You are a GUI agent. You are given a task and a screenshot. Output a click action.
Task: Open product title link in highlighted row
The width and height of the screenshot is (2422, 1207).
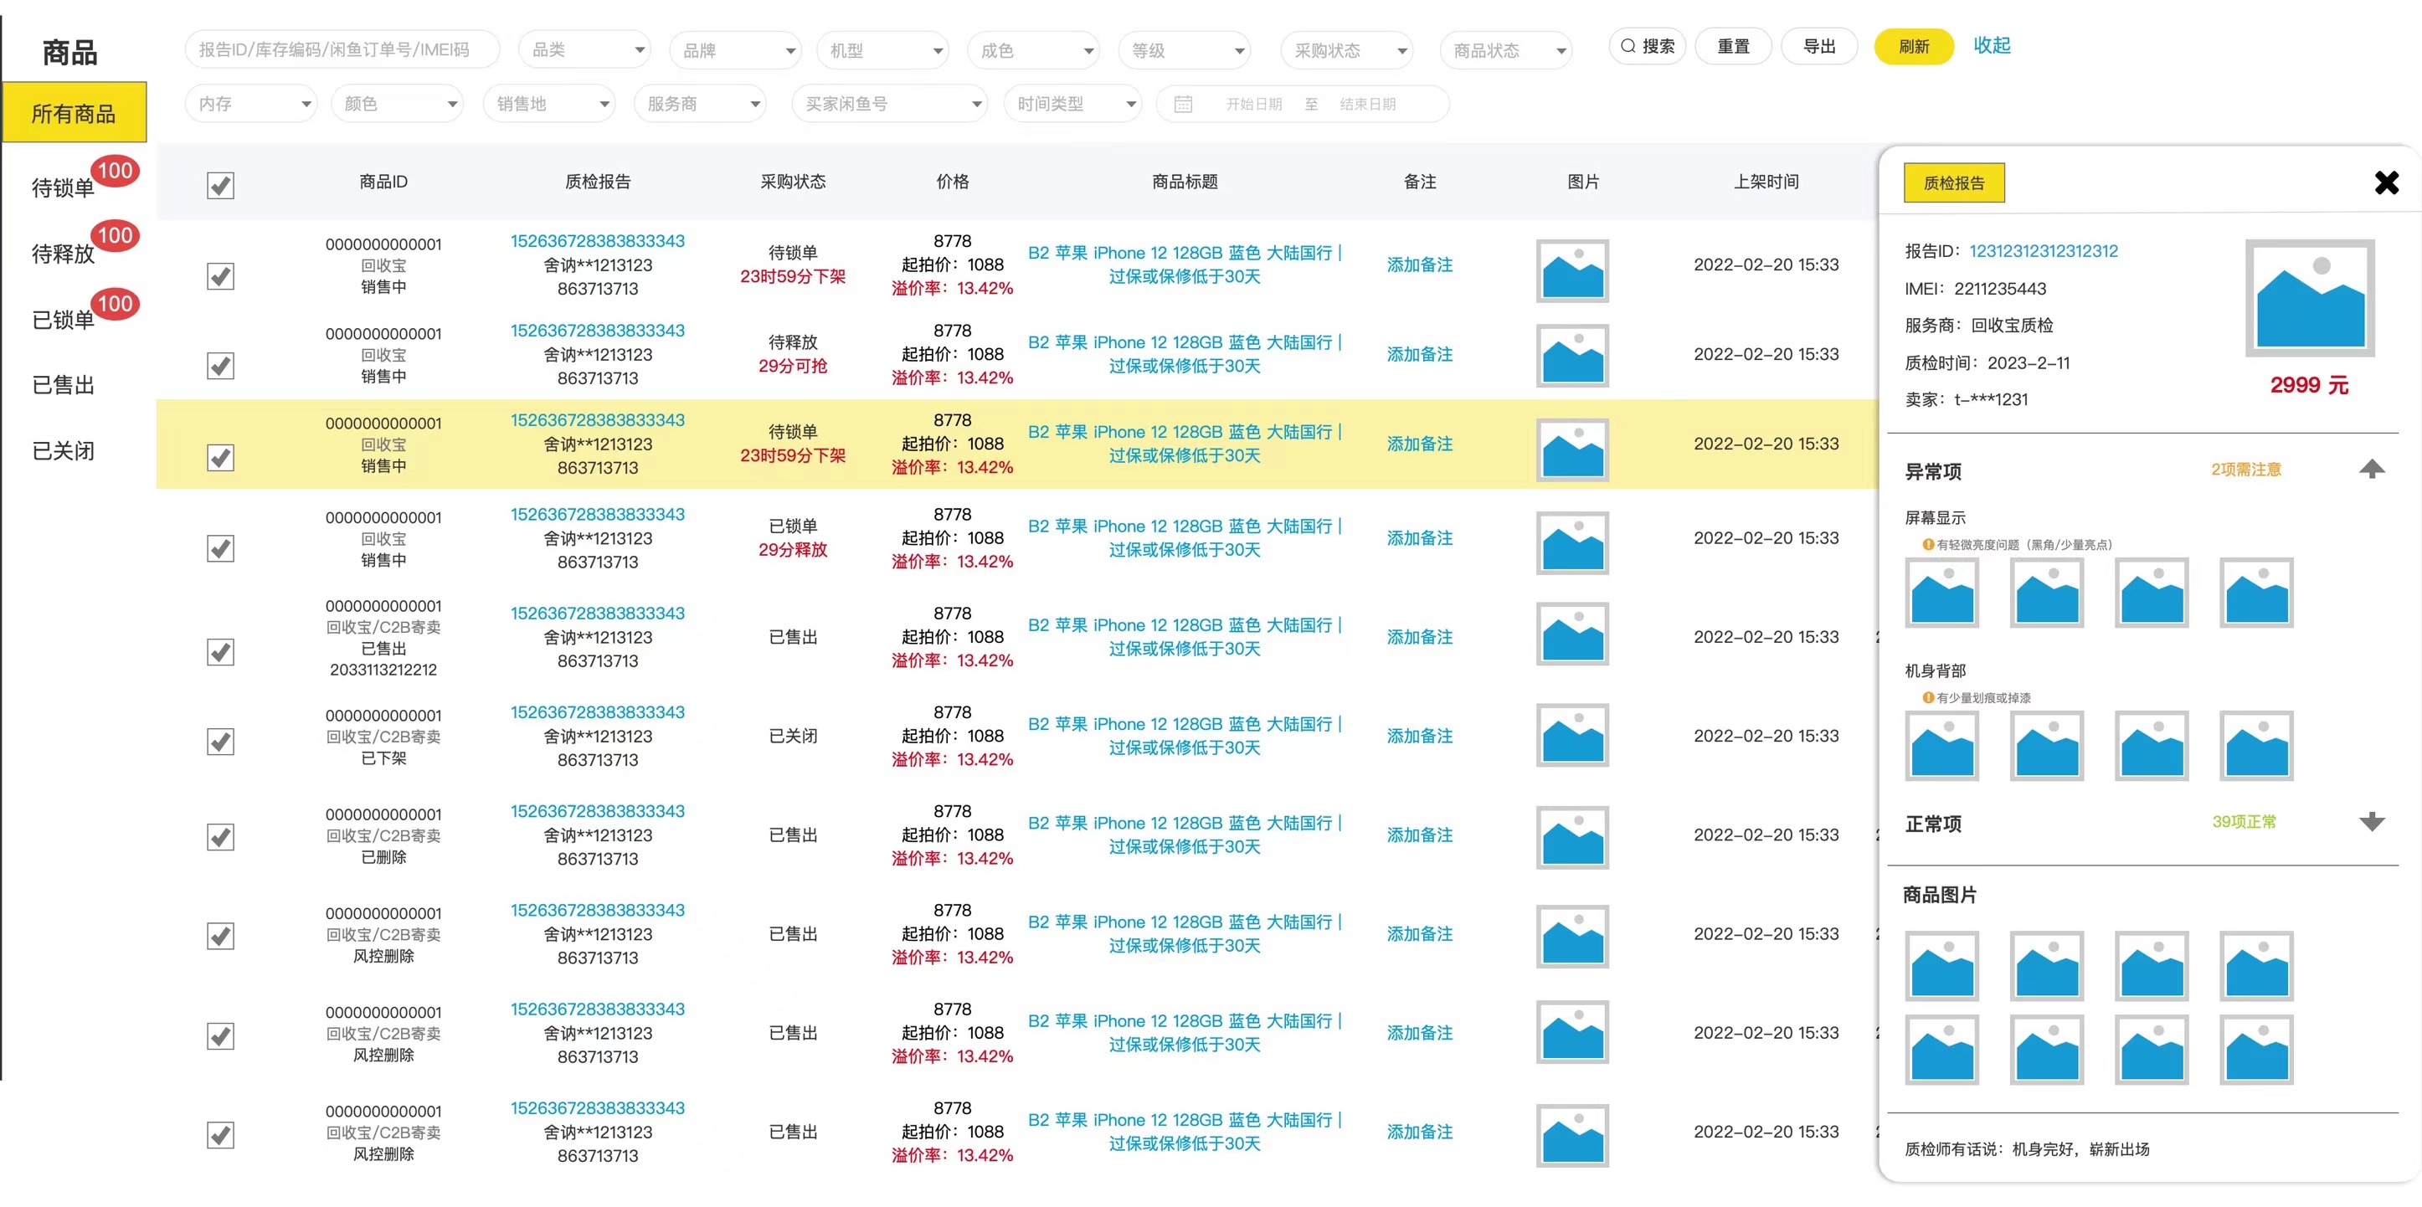[x=1184, y=444]
